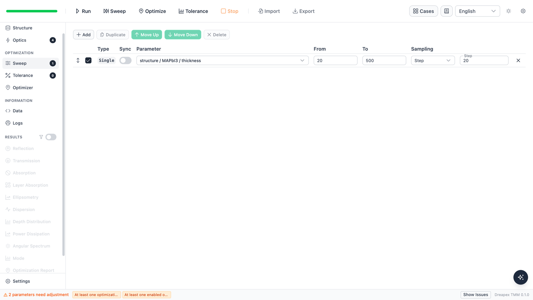
Task: Click the Duplicate button
Action: tap(112, 35)
